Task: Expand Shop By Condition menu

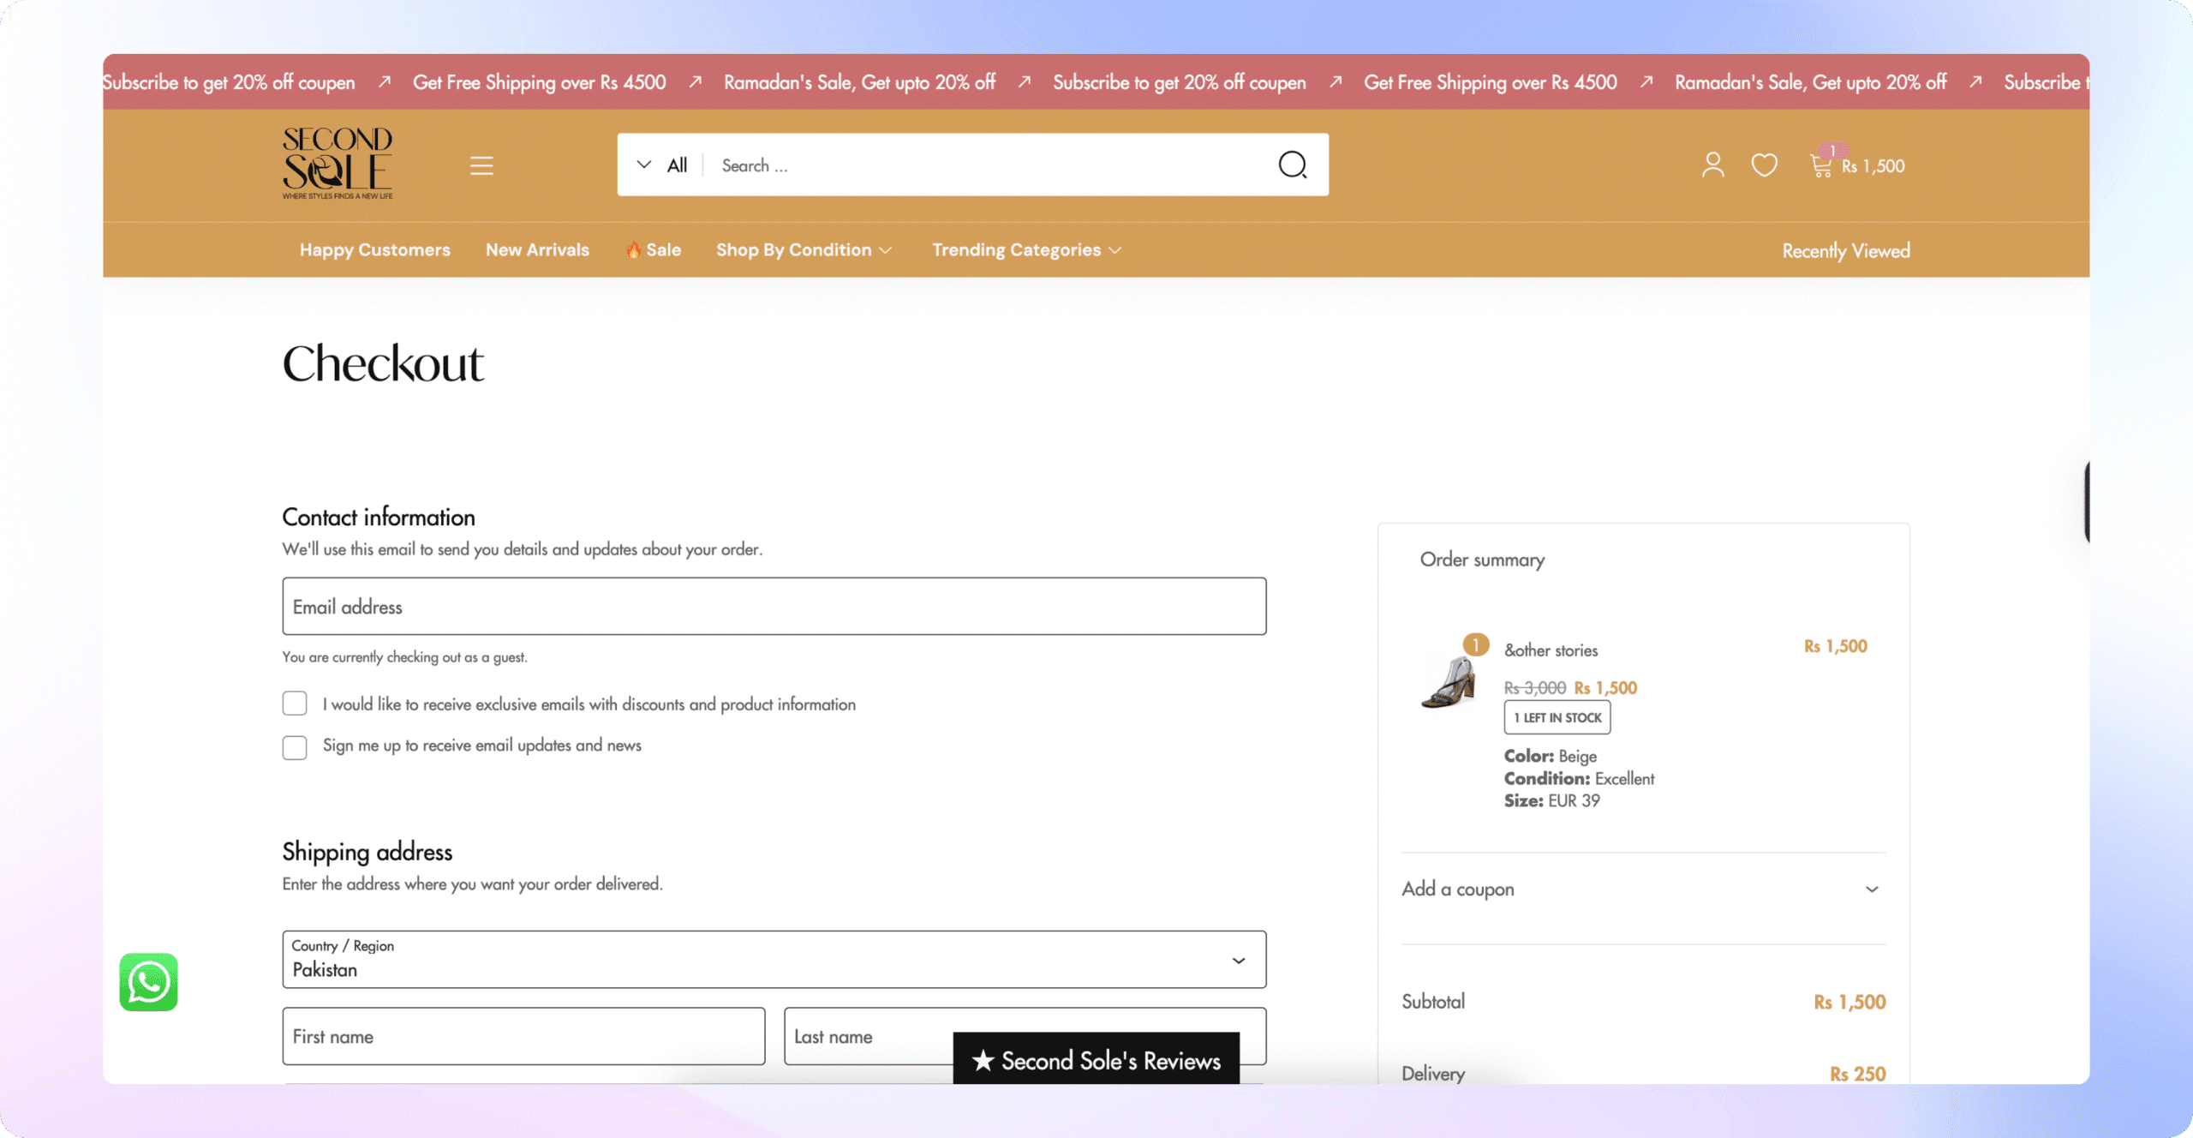Action: [804, 250]
